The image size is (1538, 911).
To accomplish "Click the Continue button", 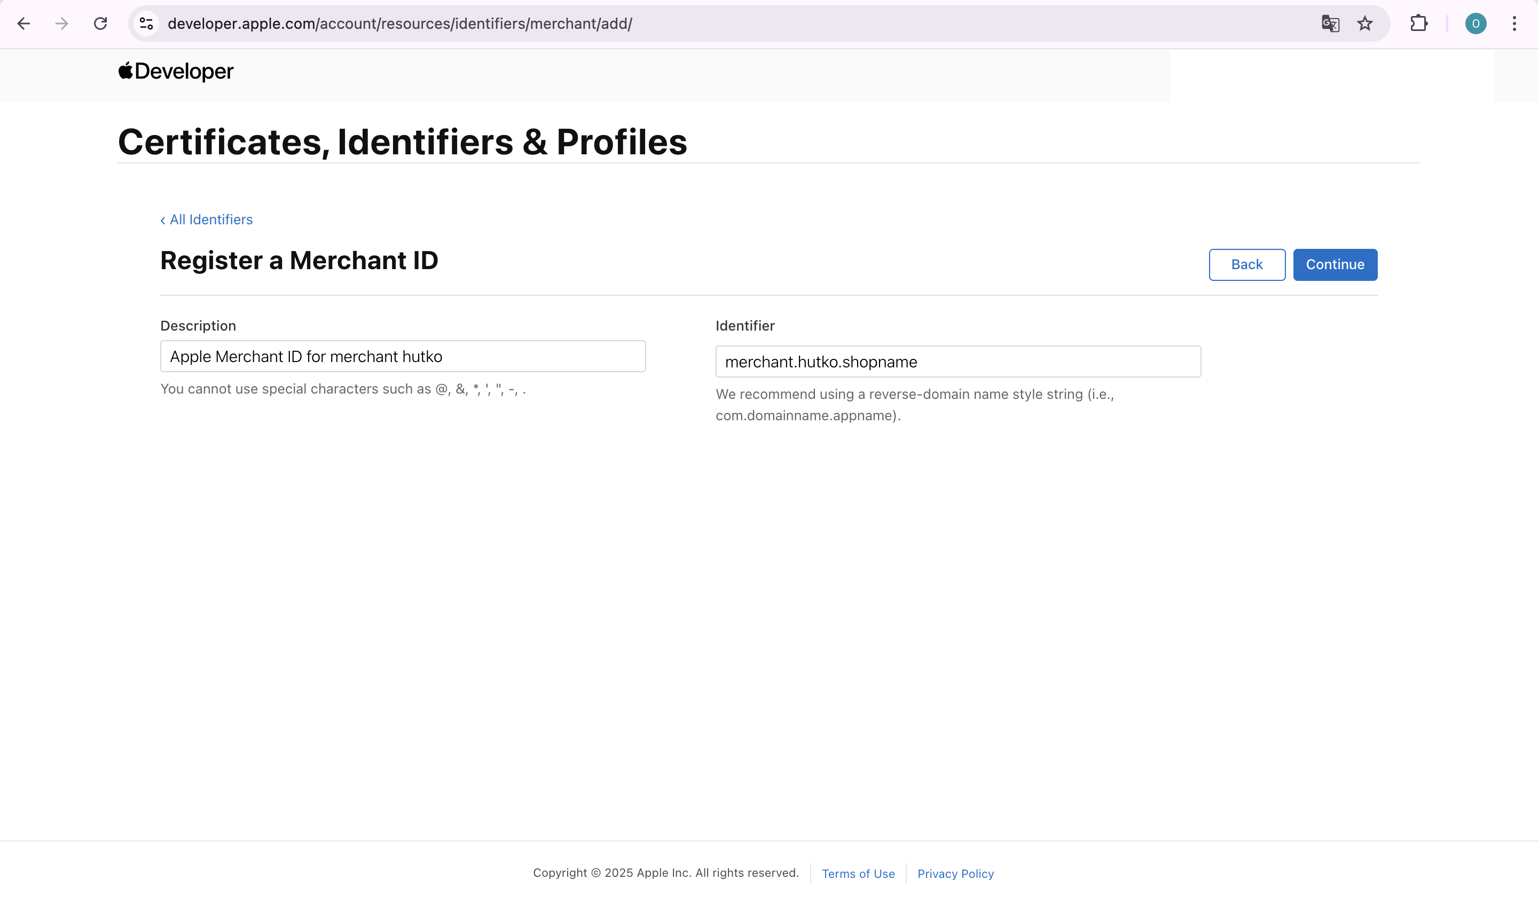I will (1335, 264).
